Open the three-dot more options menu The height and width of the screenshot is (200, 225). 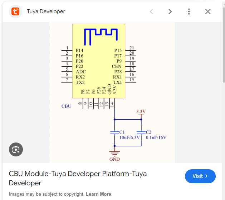(189, 11)
